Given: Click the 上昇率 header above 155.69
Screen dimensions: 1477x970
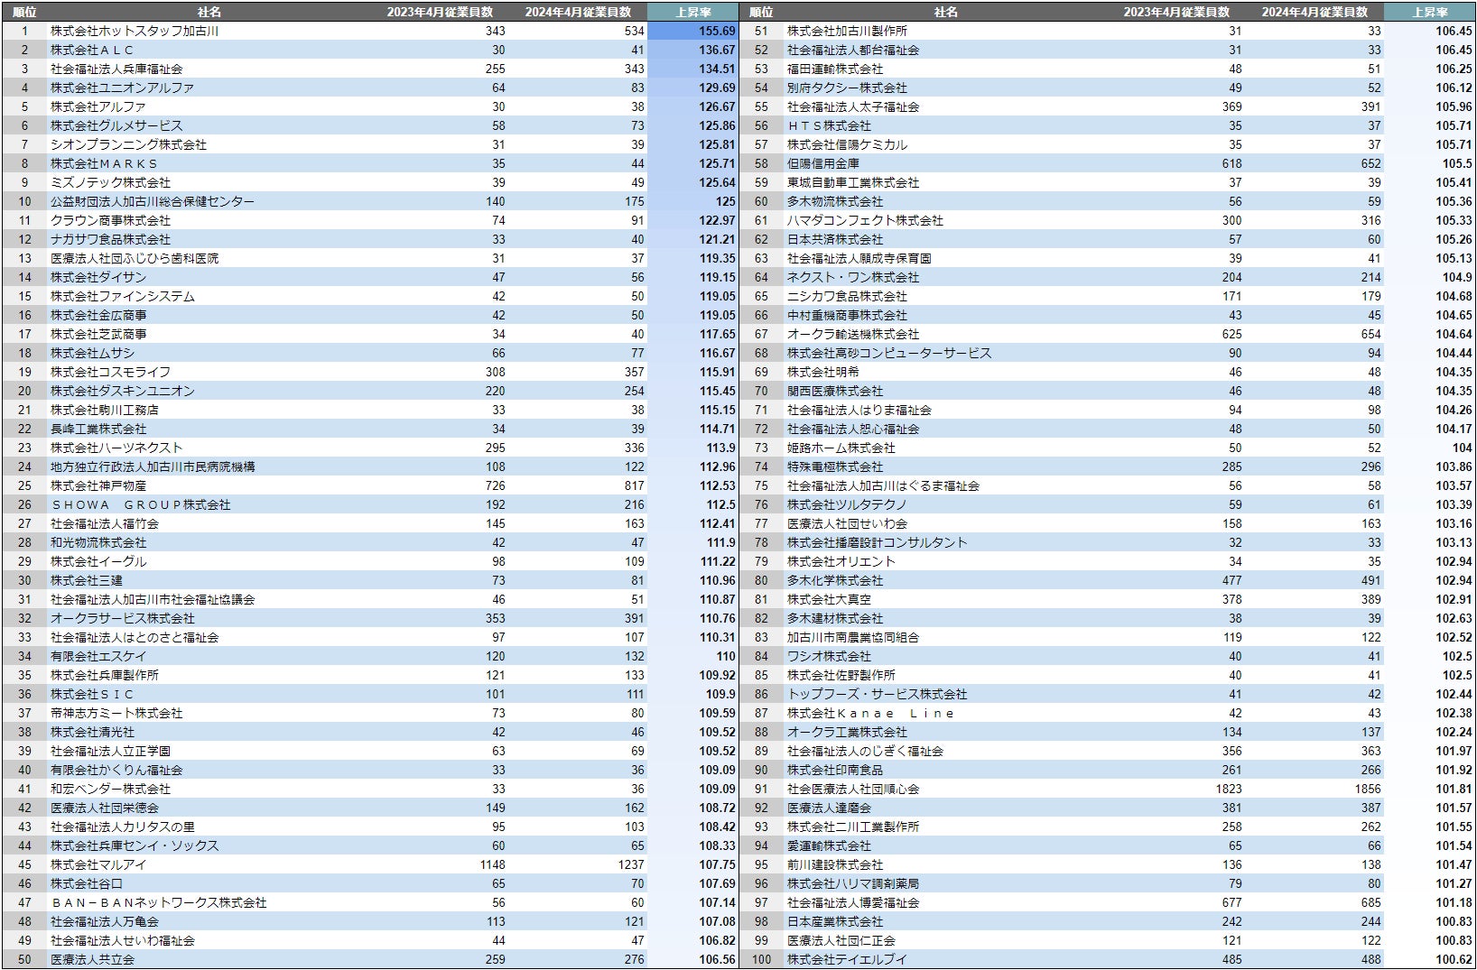Looking at the screenshot, I should coord(692,12).
